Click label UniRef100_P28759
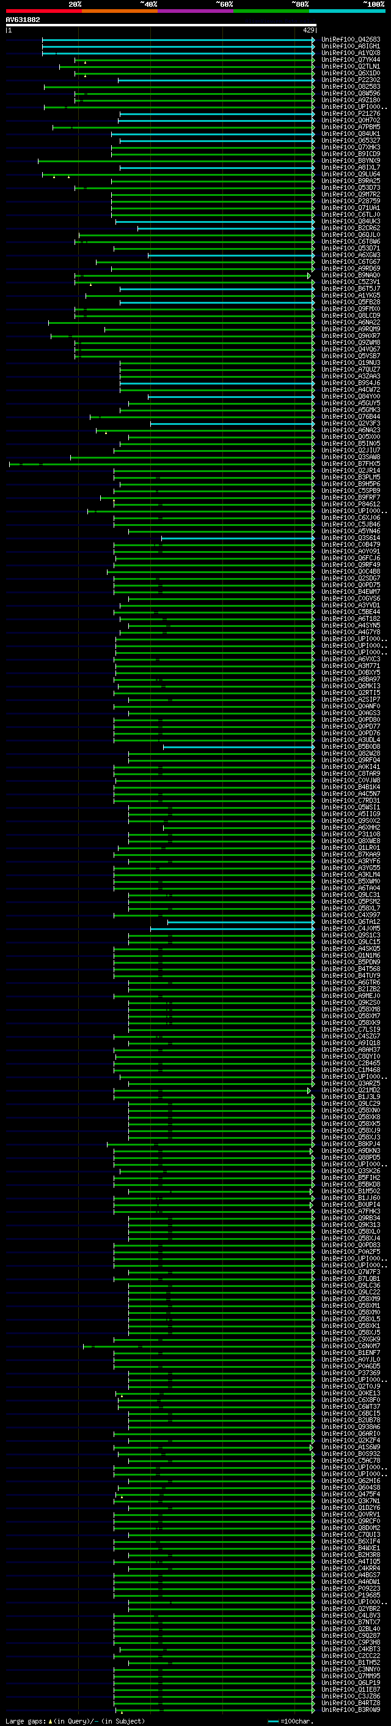Image resolution: width=391 pixels, height=1726 pixels. click(351, 201)
